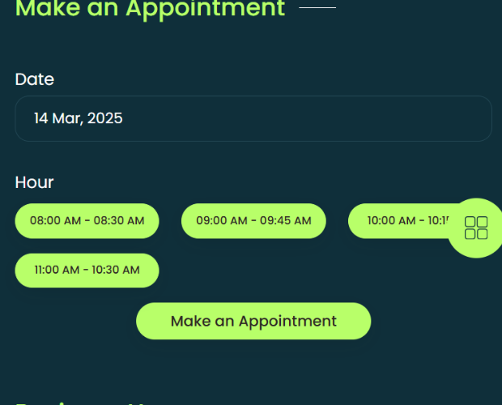Choose the 09:00 AM - 09:45 AM slot
The height and width of the screenshot is (405, 502).
click(253, 221)
